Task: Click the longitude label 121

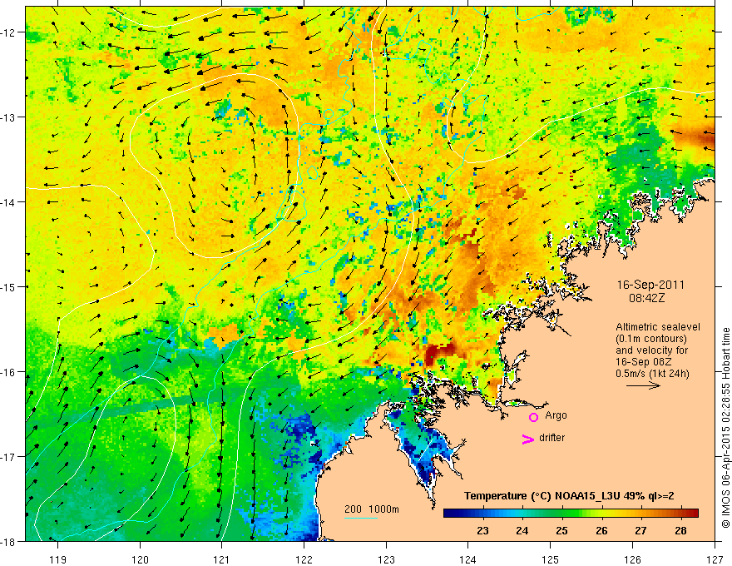Action: pos(221,559)
